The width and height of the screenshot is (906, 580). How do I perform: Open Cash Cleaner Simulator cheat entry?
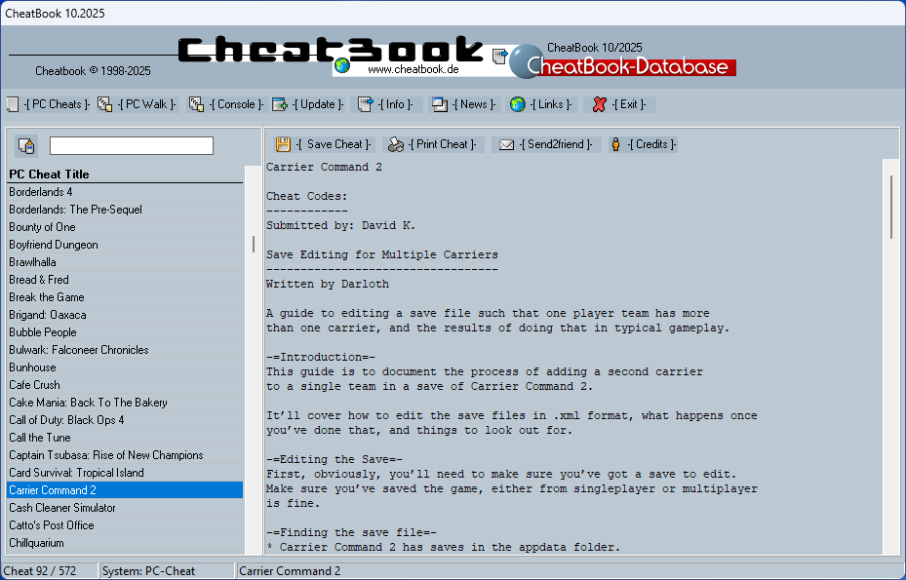62,508
